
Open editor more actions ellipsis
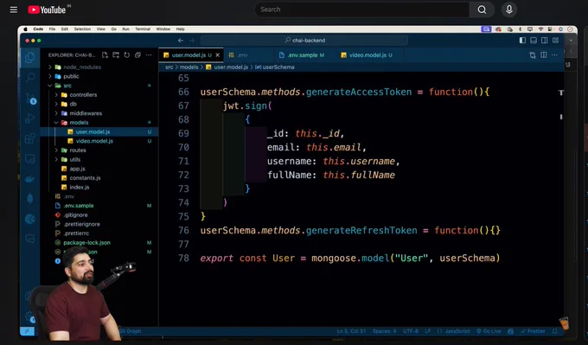tap(554, 55)
